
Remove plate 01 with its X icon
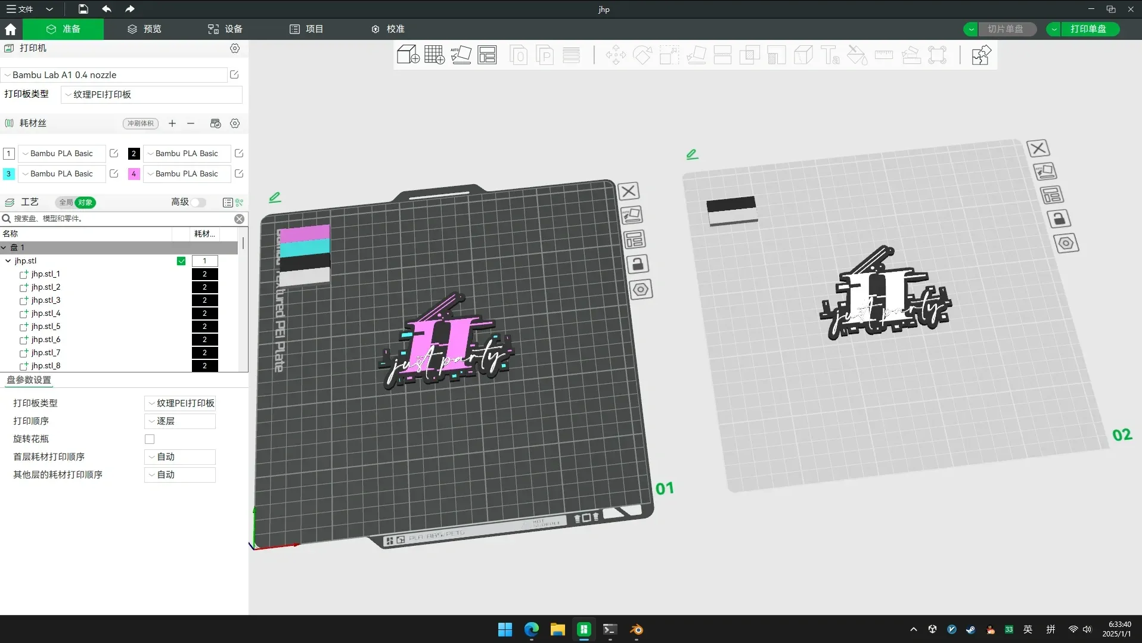pos(628,191)
